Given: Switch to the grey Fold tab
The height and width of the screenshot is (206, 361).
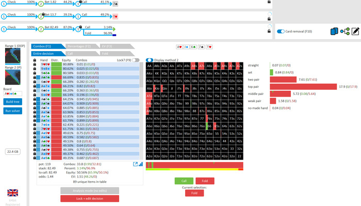Looking at the screenshot, I should tap(117, 54).
